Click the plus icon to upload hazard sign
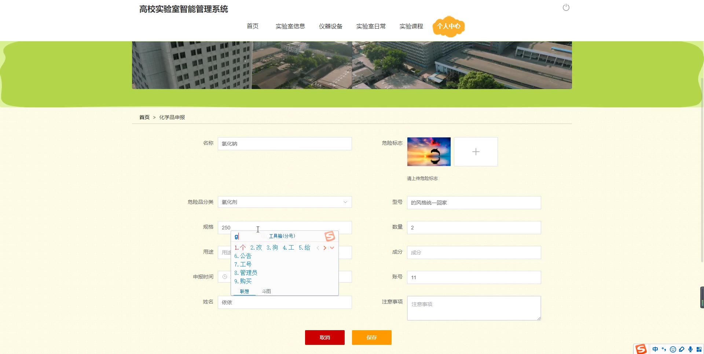The image size is (704, 354). tap(476, 152)
